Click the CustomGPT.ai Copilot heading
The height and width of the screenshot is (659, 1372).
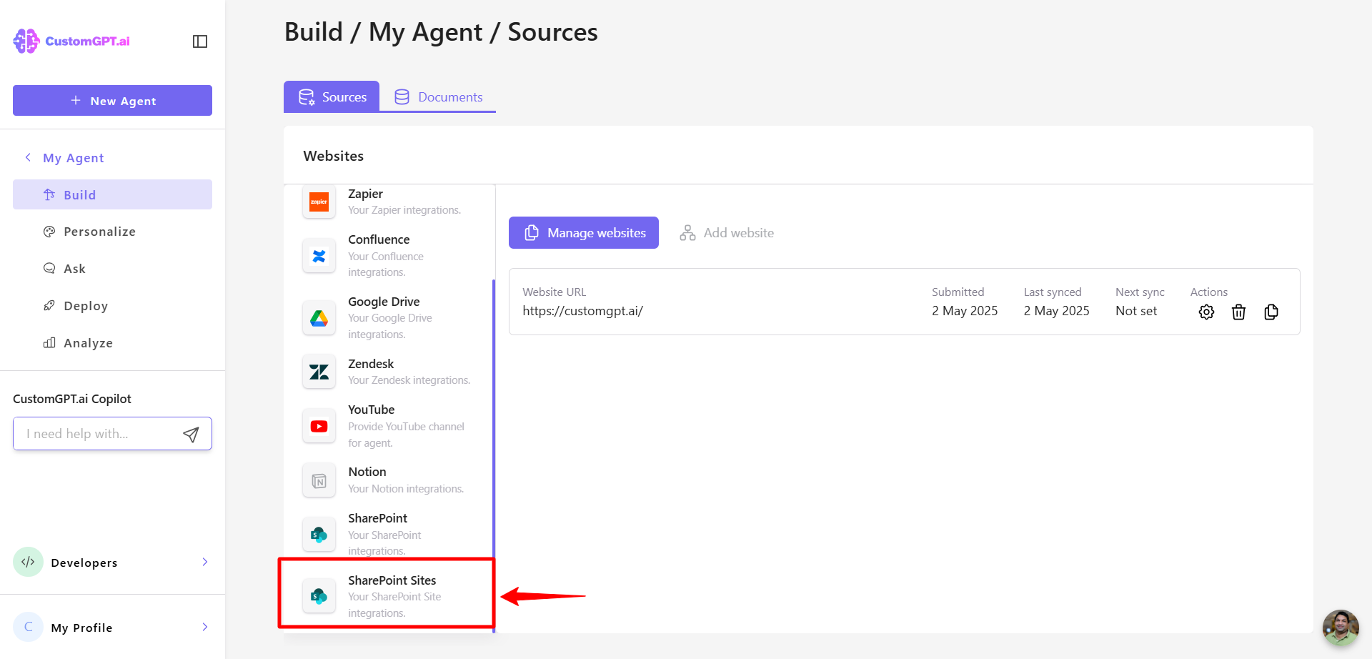click(72, 399)
